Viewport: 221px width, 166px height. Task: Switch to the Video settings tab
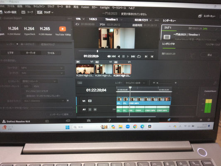pos(10,53)
